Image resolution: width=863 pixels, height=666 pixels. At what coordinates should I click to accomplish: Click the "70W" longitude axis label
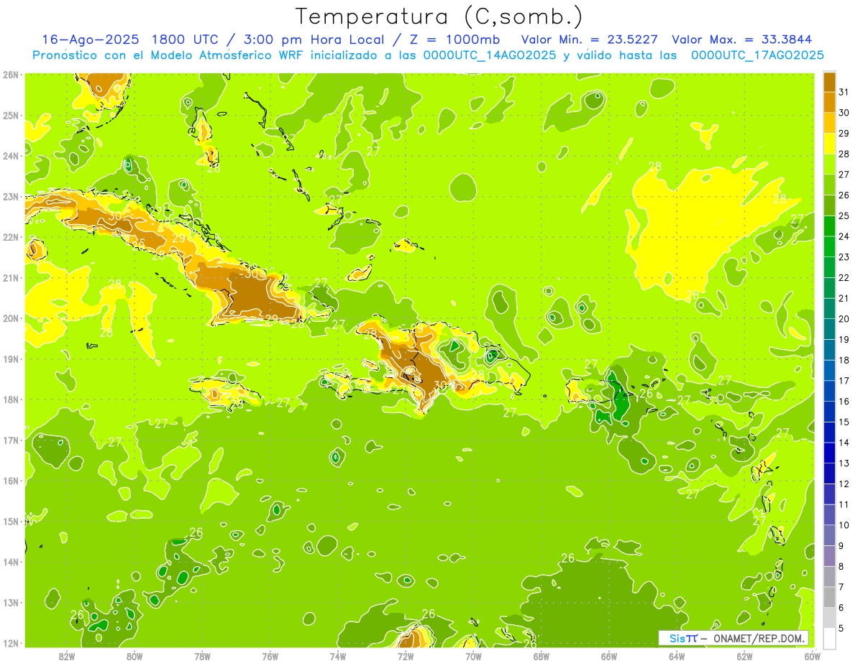tap(473, 655)
